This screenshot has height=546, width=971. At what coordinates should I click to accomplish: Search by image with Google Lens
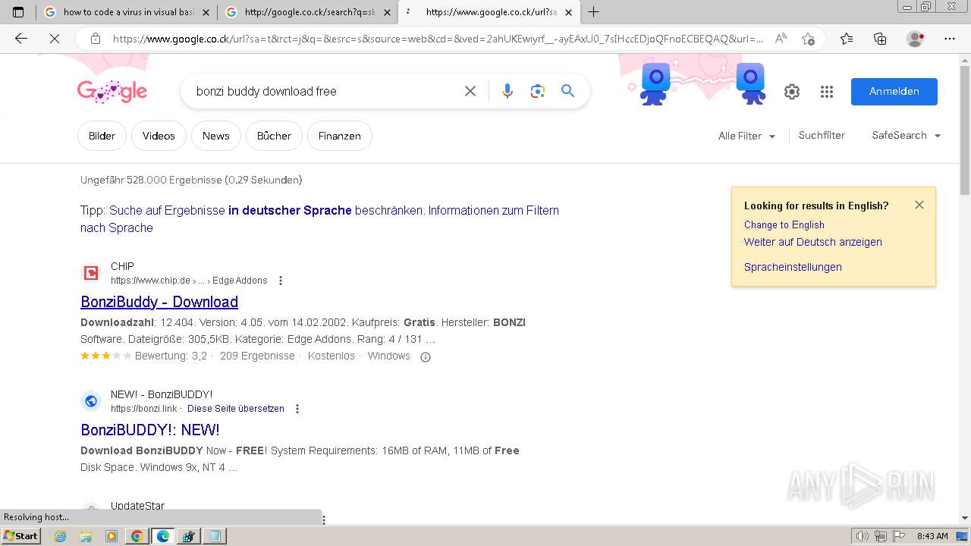pyautogui.click(x=538, y=91)
